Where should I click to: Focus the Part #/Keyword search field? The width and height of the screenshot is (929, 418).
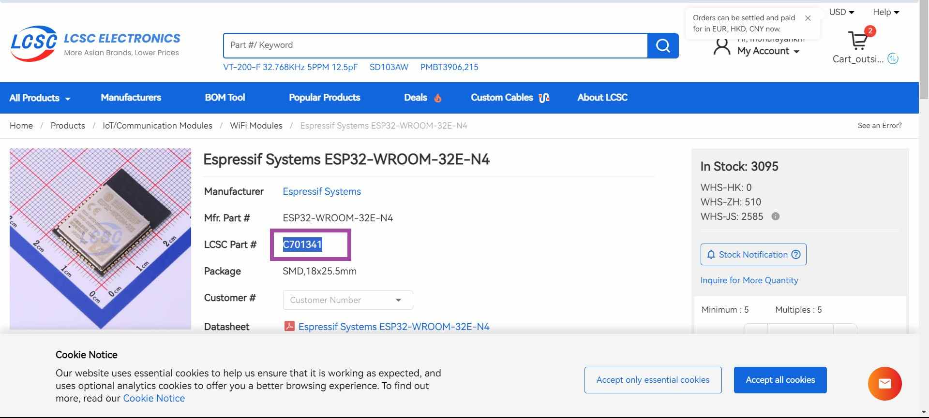tap(435, 45)
